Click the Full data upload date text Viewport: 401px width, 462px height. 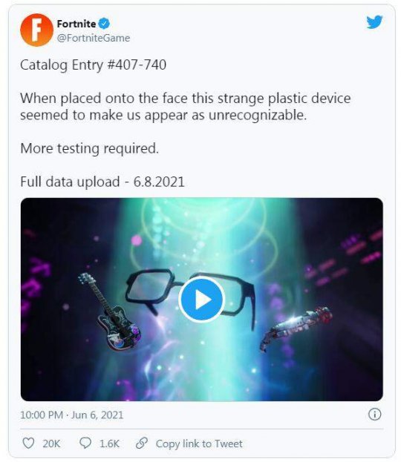(102, 182)
